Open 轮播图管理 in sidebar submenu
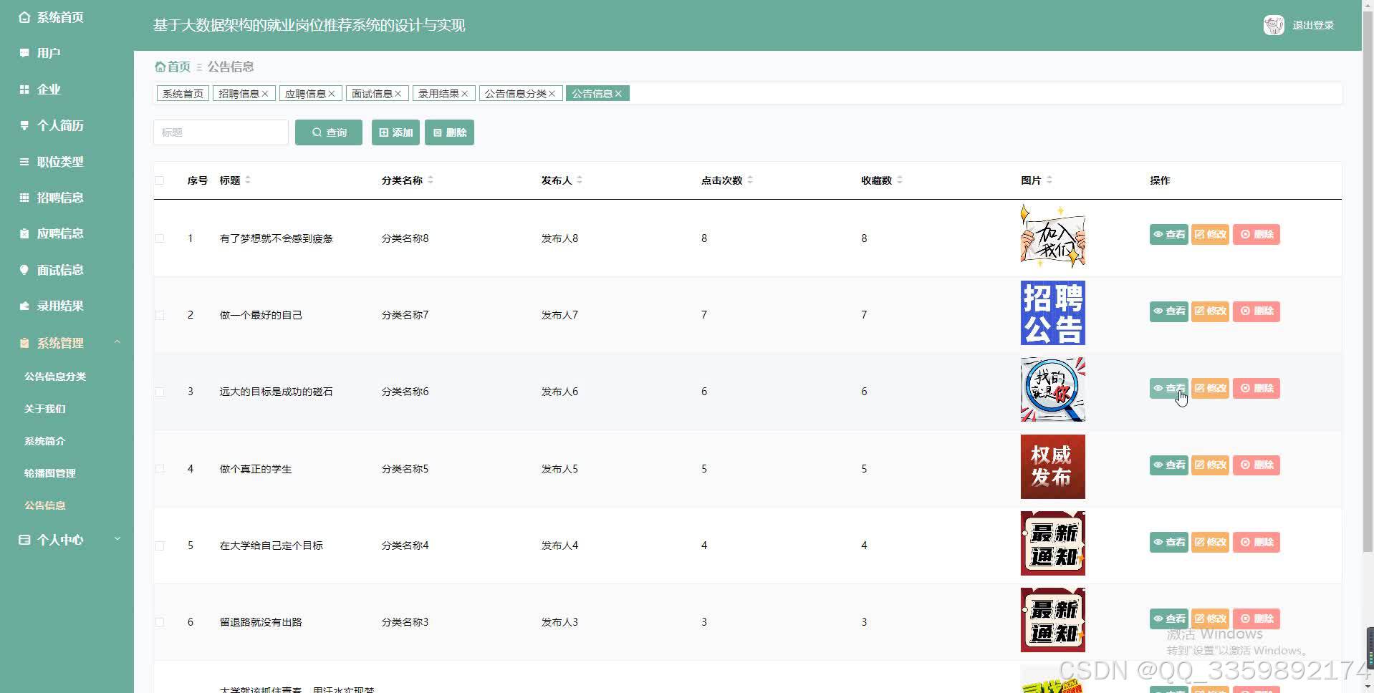1374x693 pixels. [x=50, y=473]
